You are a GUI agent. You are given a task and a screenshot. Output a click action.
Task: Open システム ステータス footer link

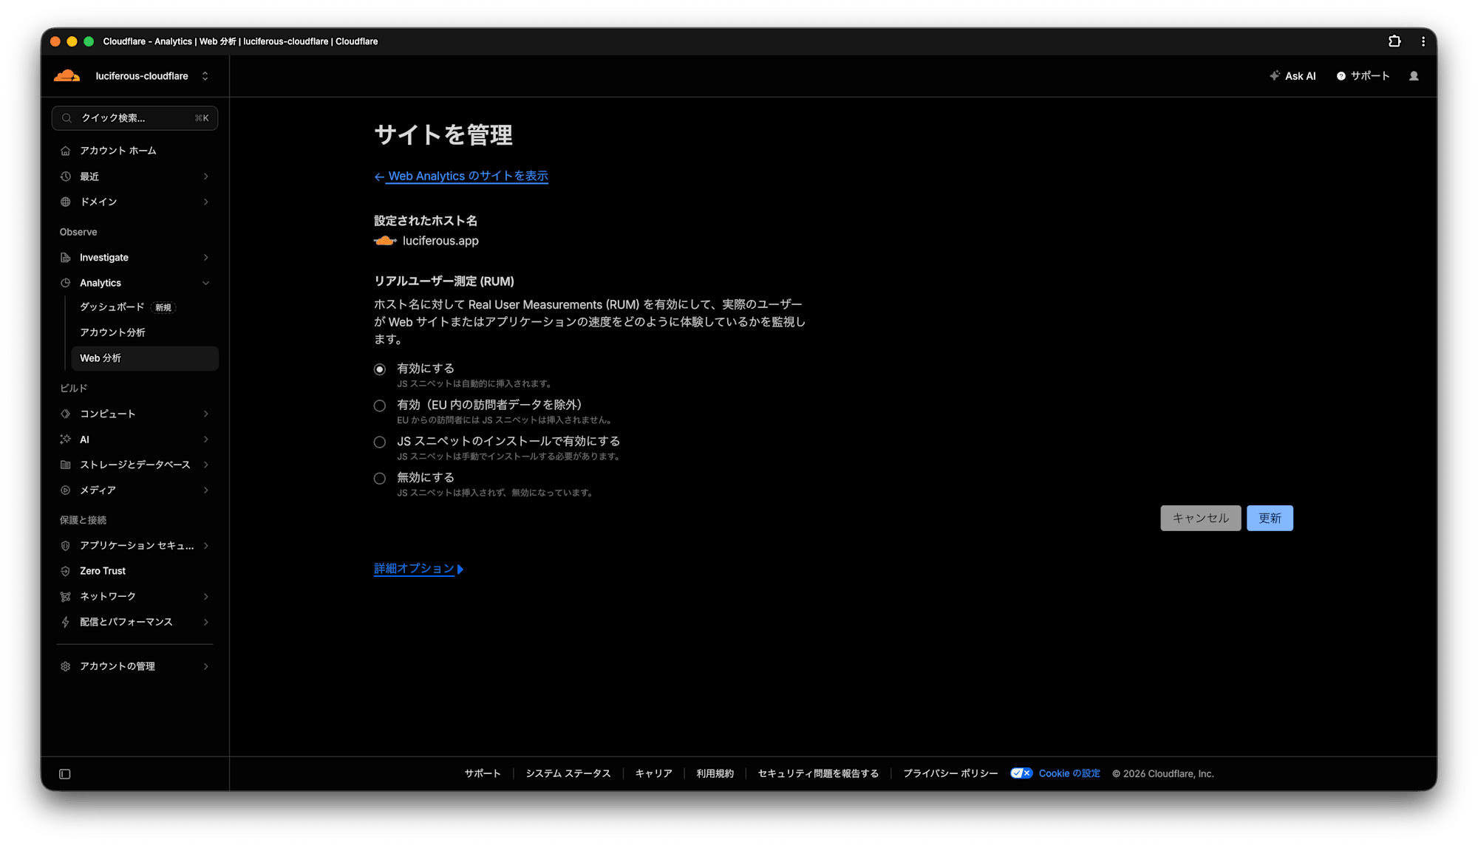[x=568, y=773]
